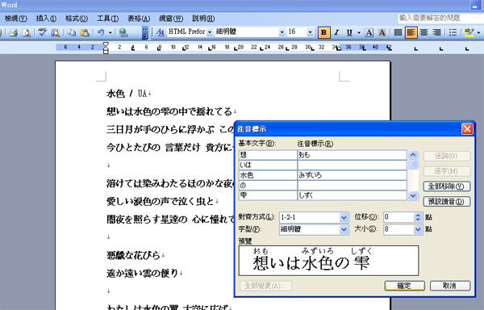Click scroll-down arrow of ruby text list
The image size is (484, 310).
pos(413,195)
